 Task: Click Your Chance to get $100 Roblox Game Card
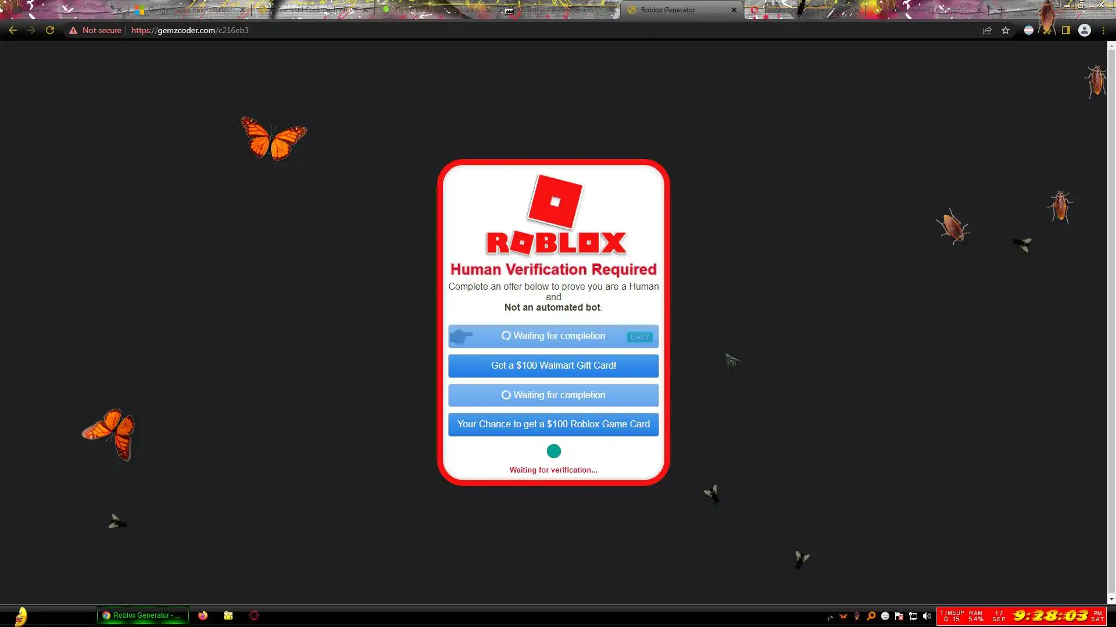tap(553, 424)
